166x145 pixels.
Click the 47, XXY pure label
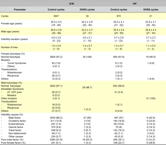tap(14, 92)
